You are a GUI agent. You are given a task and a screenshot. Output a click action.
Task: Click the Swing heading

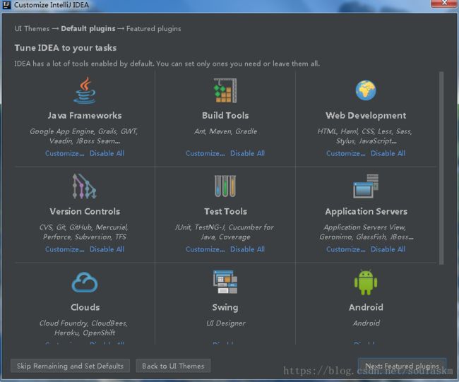click(x=225, y=308)
